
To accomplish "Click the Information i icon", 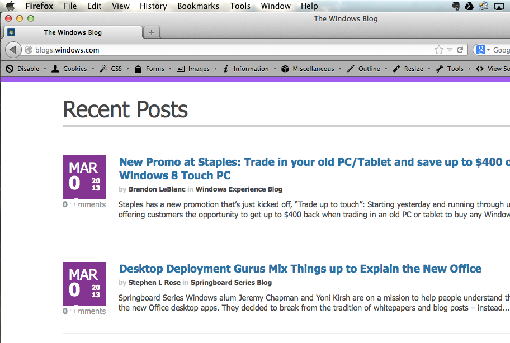I will pyautogui.click(x=226, y=69).
